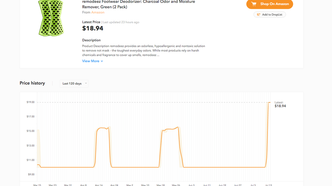Click the View More chevron arrow

tap(102, 61)
